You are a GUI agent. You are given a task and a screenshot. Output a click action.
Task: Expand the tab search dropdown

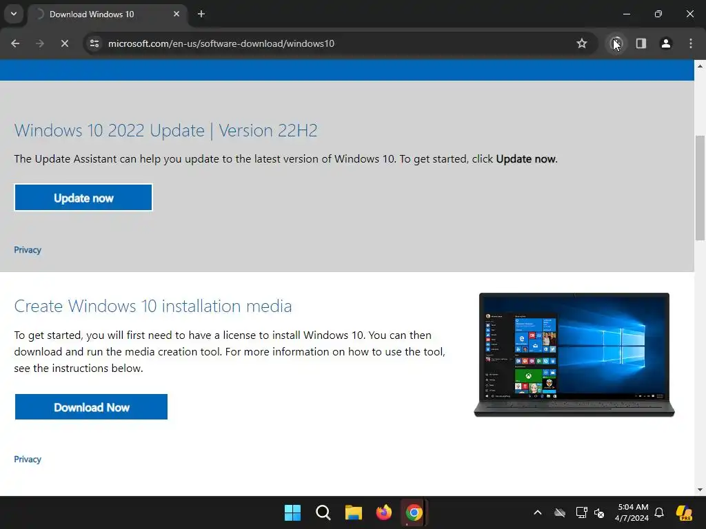tap(14, 14)
